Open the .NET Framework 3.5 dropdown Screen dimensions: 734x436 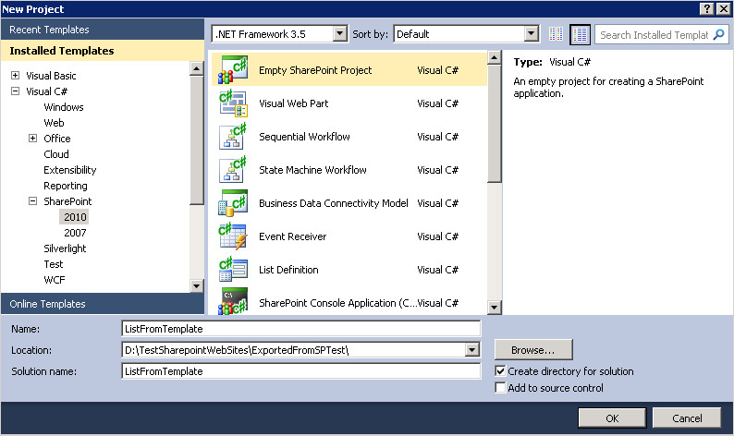[340, 33]
